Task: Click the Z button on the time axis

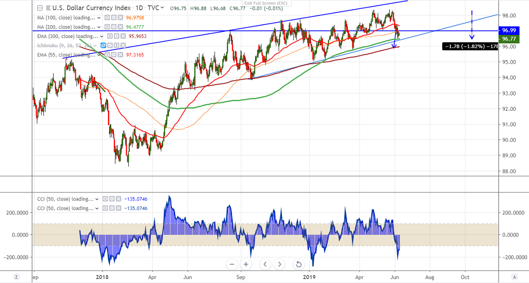Action: (x=16, y=277)
